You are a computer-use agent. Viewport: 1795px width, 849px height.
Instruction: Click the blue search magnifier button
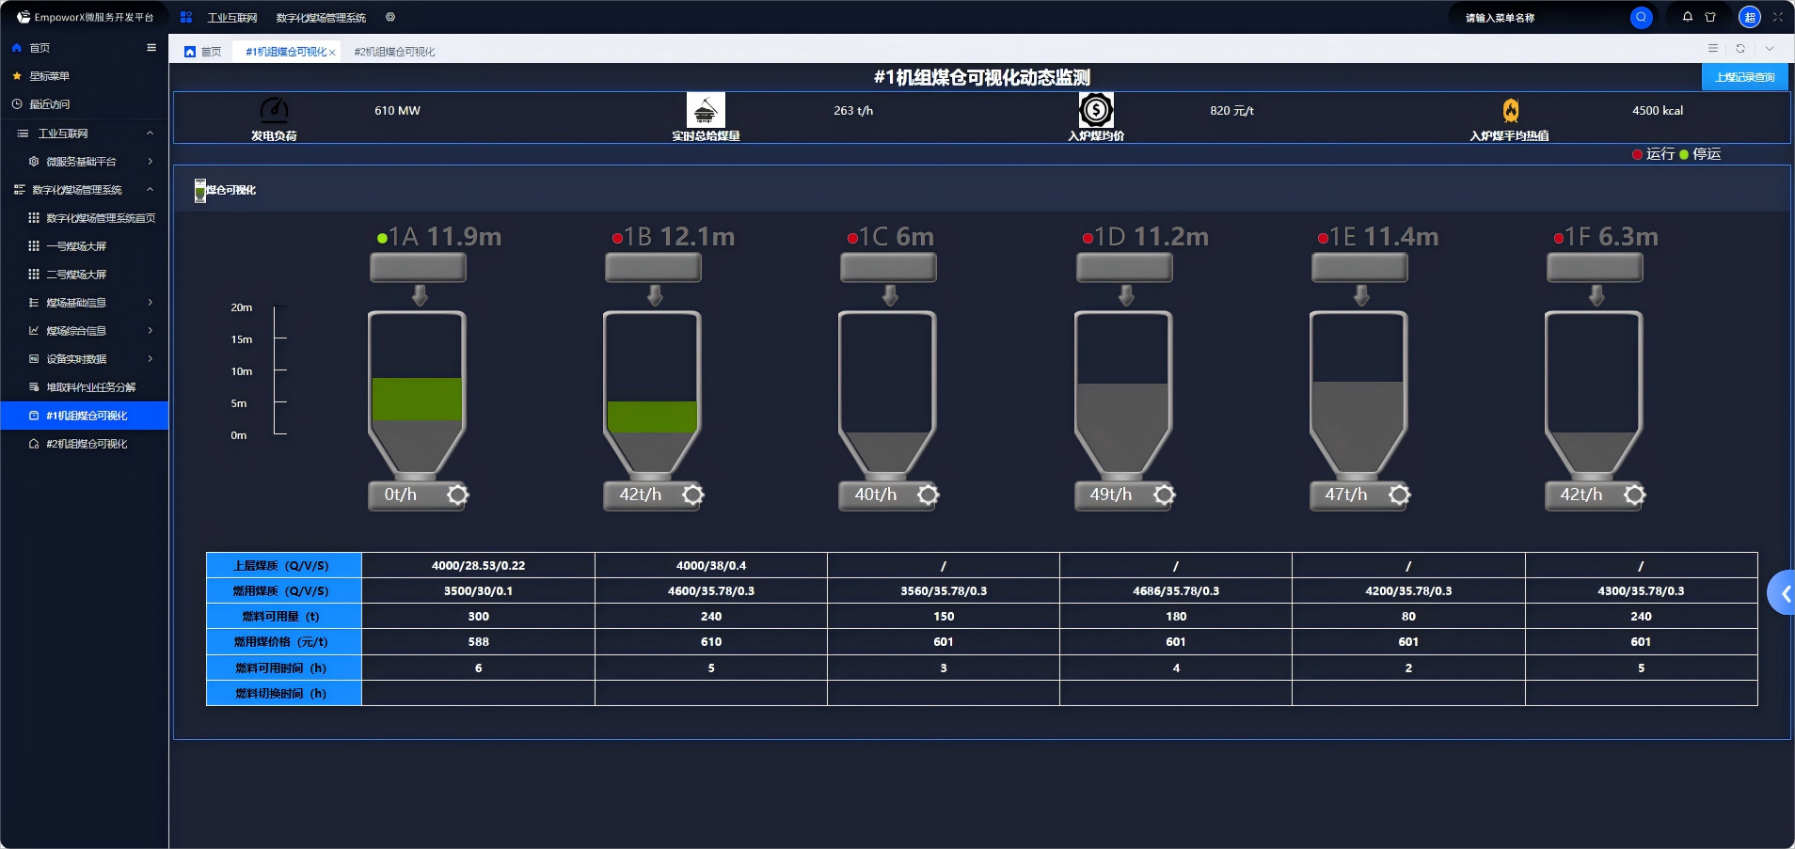pyautogui.click(x=1641, y=17)
